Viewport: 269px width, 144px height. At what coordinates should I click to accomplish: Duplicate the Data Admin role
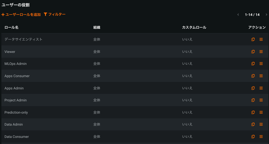point(253,124)
